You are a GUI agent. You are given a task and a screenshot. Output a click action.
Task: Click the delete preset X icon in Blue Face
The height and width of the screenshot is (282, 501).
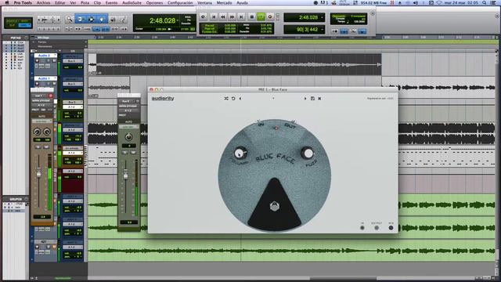[319, 99]
